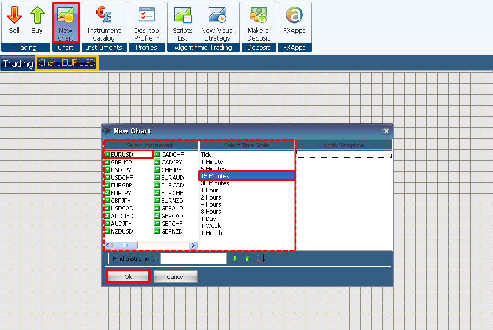
Task: Select EURNZD instrument
Action: (x=169, y=201)
